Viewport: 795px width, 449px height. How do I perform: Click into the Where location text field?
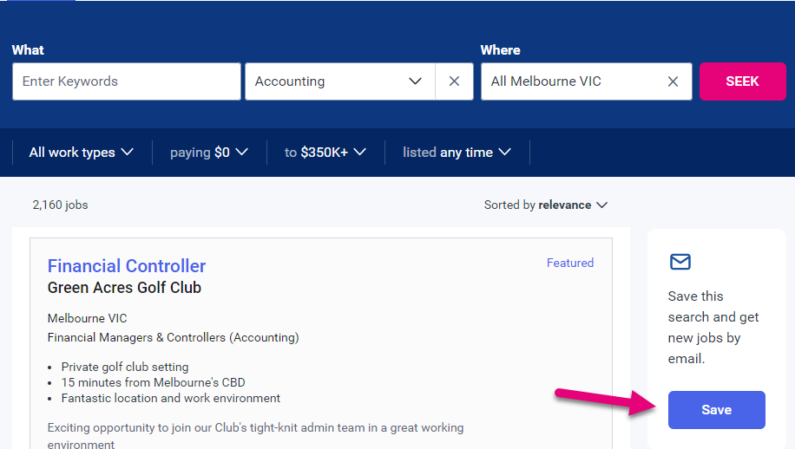(573, 81)
